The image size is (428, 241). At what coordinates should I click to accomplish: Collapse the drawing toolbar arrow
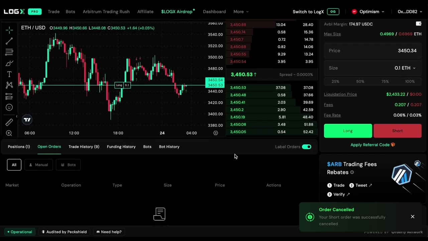coord(16,116)
